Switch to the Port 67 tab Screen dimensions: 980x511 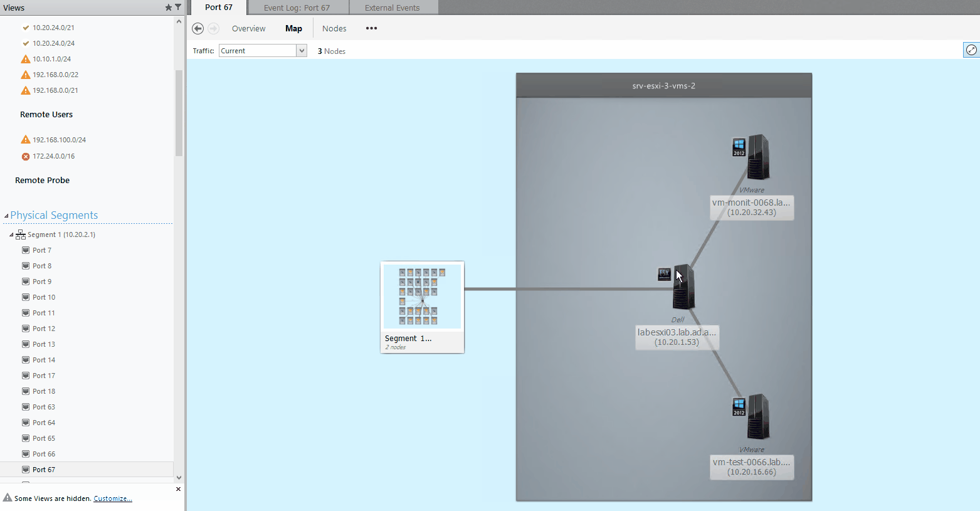[218, 8]
